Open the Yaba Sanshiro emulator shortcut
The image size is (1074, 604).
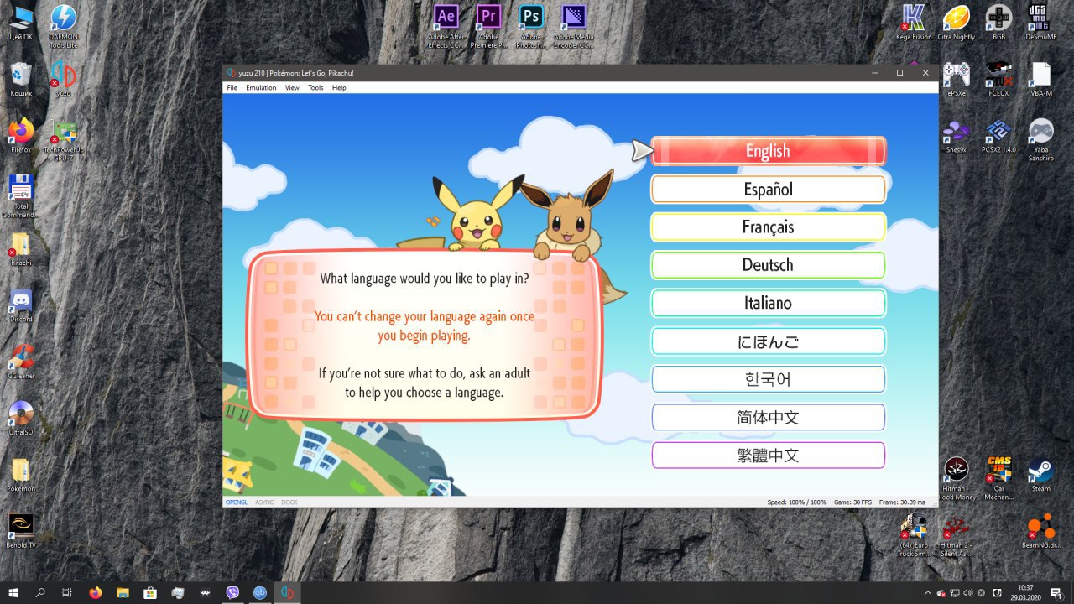[x=1040, y=139]
